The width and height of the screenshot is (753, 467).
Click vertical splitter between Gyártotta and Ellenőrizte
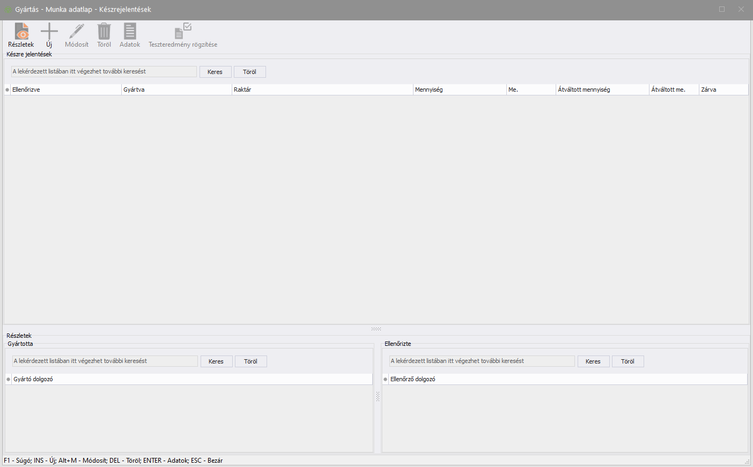coord(378,397)
